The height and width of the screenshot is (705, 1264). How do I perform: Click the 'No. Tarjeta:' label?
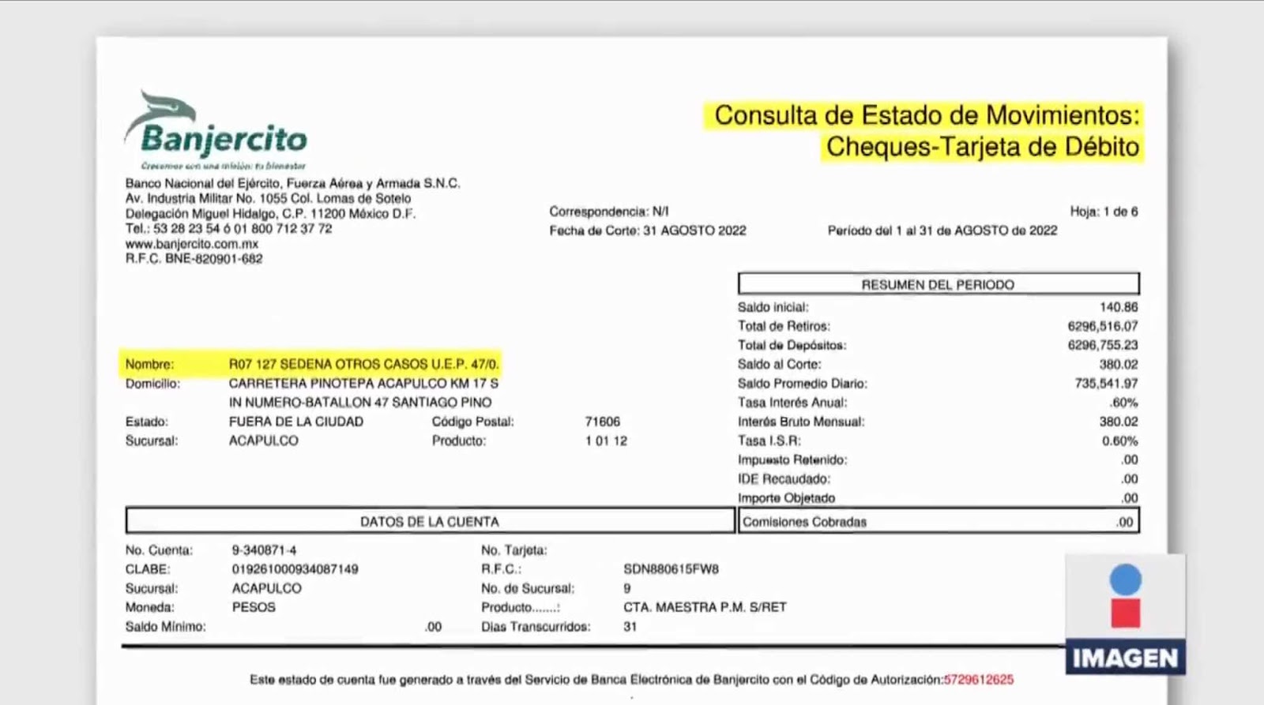[x=513, y=549]
